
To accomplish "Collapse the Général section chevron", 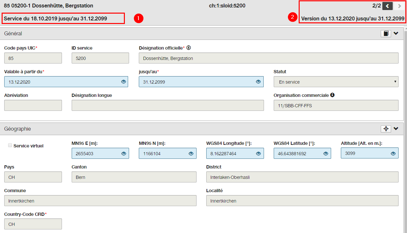I will pos(396,33).
